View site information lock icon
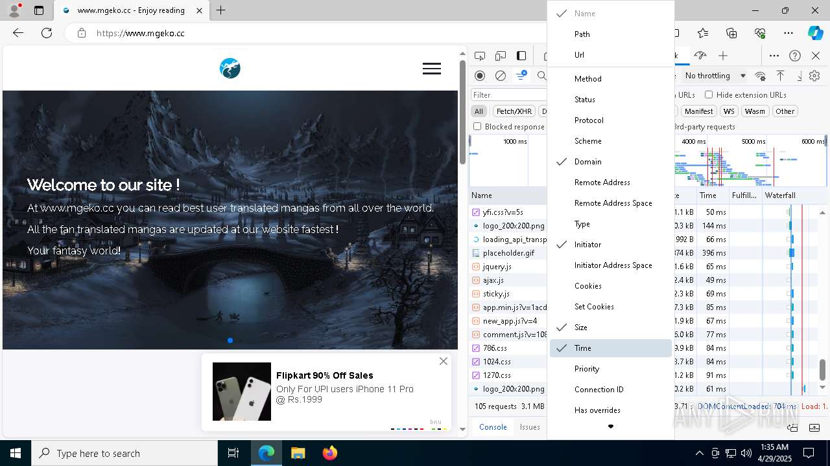Viewport: 830px width, 466px height. [x=82, y=33]
